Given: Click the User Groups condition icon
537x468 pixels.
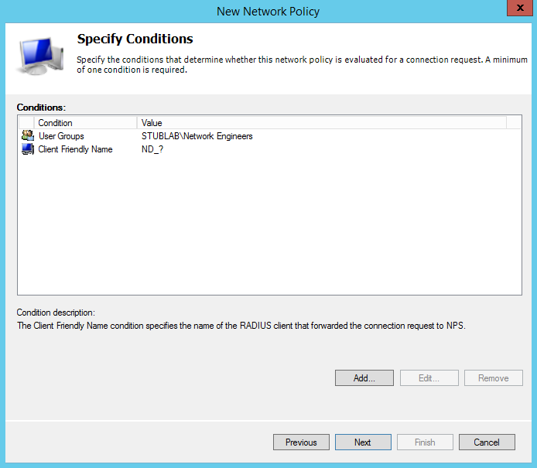Looking at the screenshot, I should click(28, 135).
